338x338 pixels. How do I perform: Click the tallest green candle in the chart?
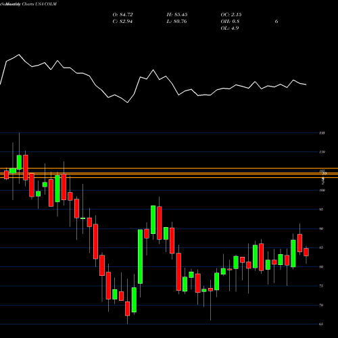coord(140,256)
